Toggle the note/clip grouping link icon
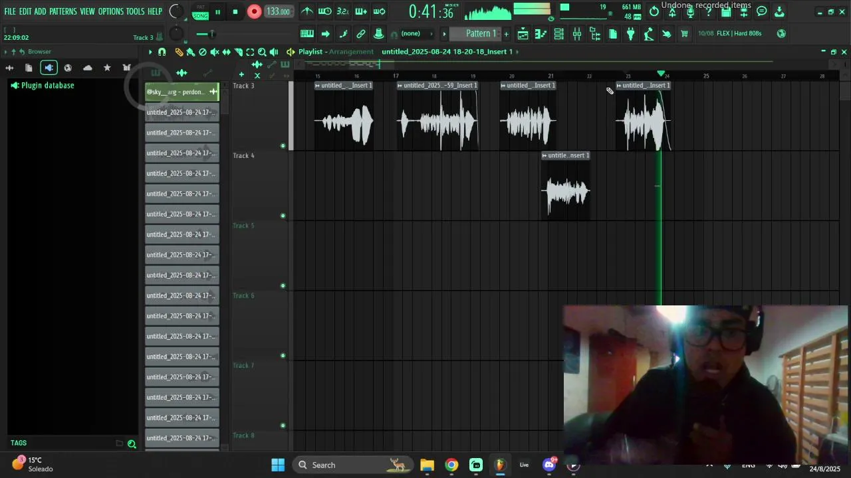Viewport: 851px width, 478px height. tap(361, 34)
